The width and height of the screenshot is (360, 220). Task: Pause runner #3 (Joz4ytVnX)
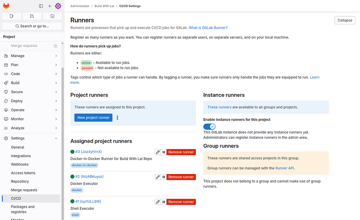point(164,152)
